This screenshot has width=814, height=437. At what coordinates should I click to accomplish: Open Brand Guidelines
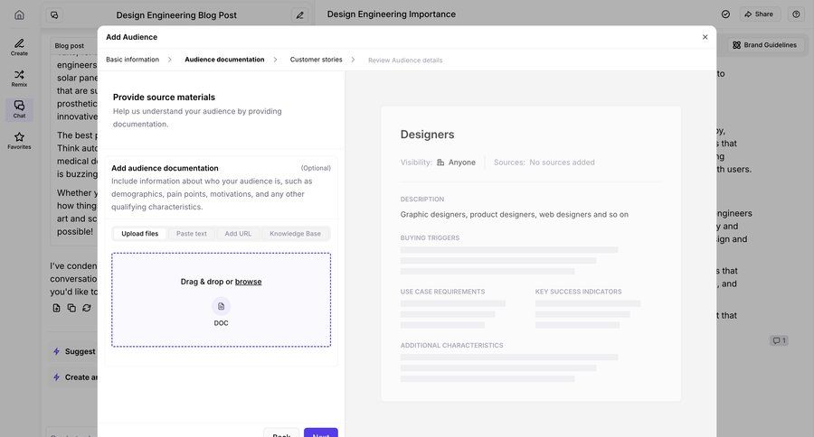[764, 45]
